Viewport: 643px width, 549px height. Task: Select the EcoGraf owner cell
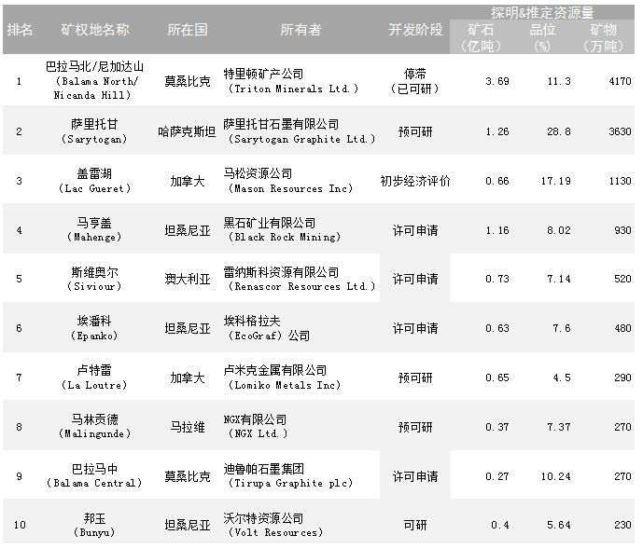pyautogui.click(x=273, y=329)
